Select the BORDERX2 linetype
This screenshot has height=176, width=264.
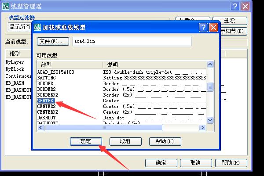[48, 95]
